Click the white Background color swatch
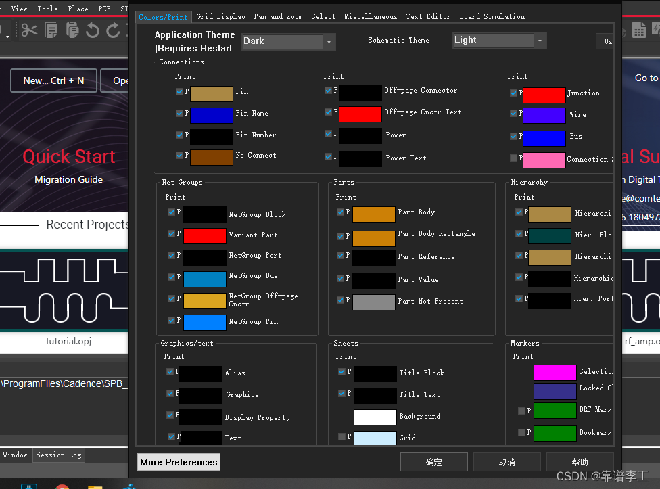Image resolution: width=660 pixels, height=489 pixels. coord(375,417)
